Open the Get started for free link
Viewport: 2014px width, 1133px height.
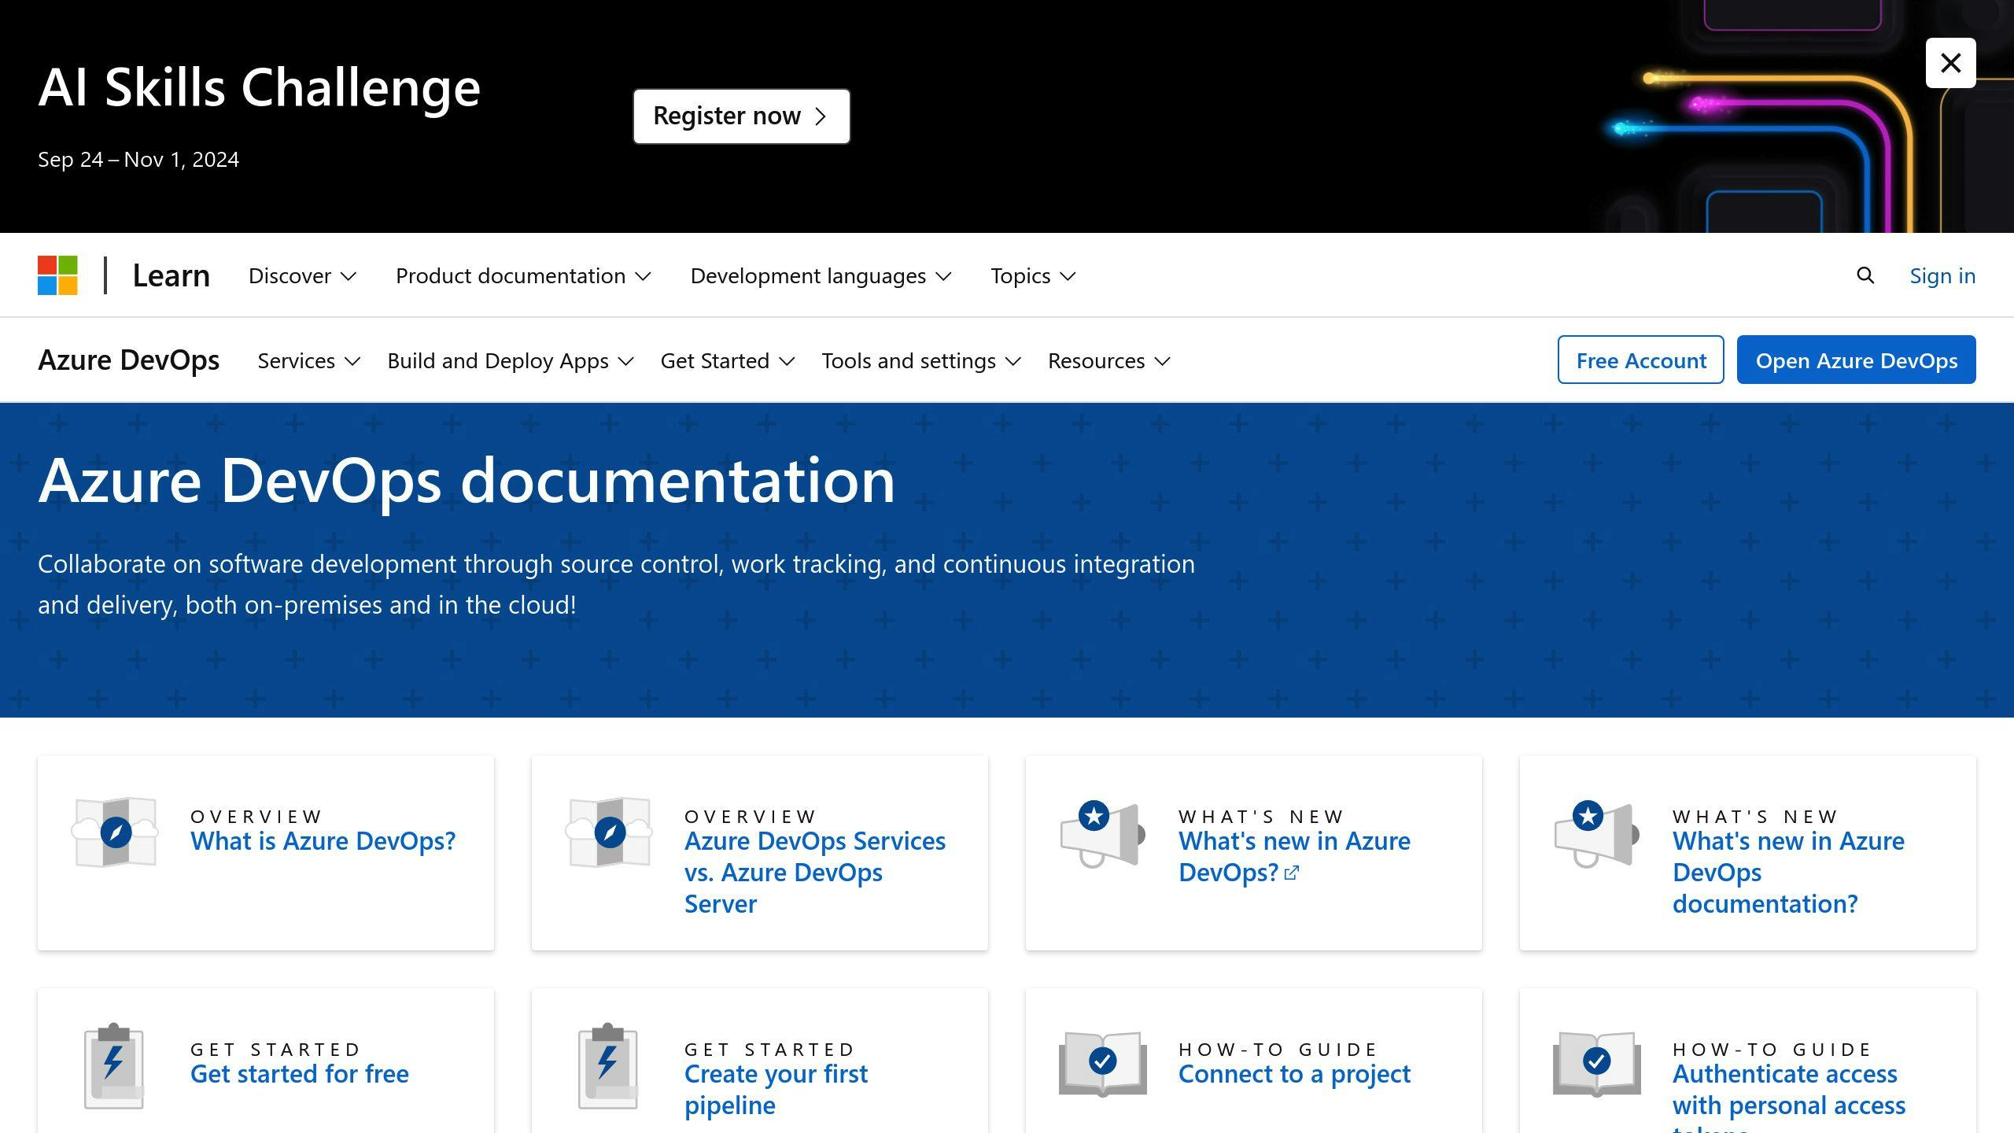[300, 1074]
